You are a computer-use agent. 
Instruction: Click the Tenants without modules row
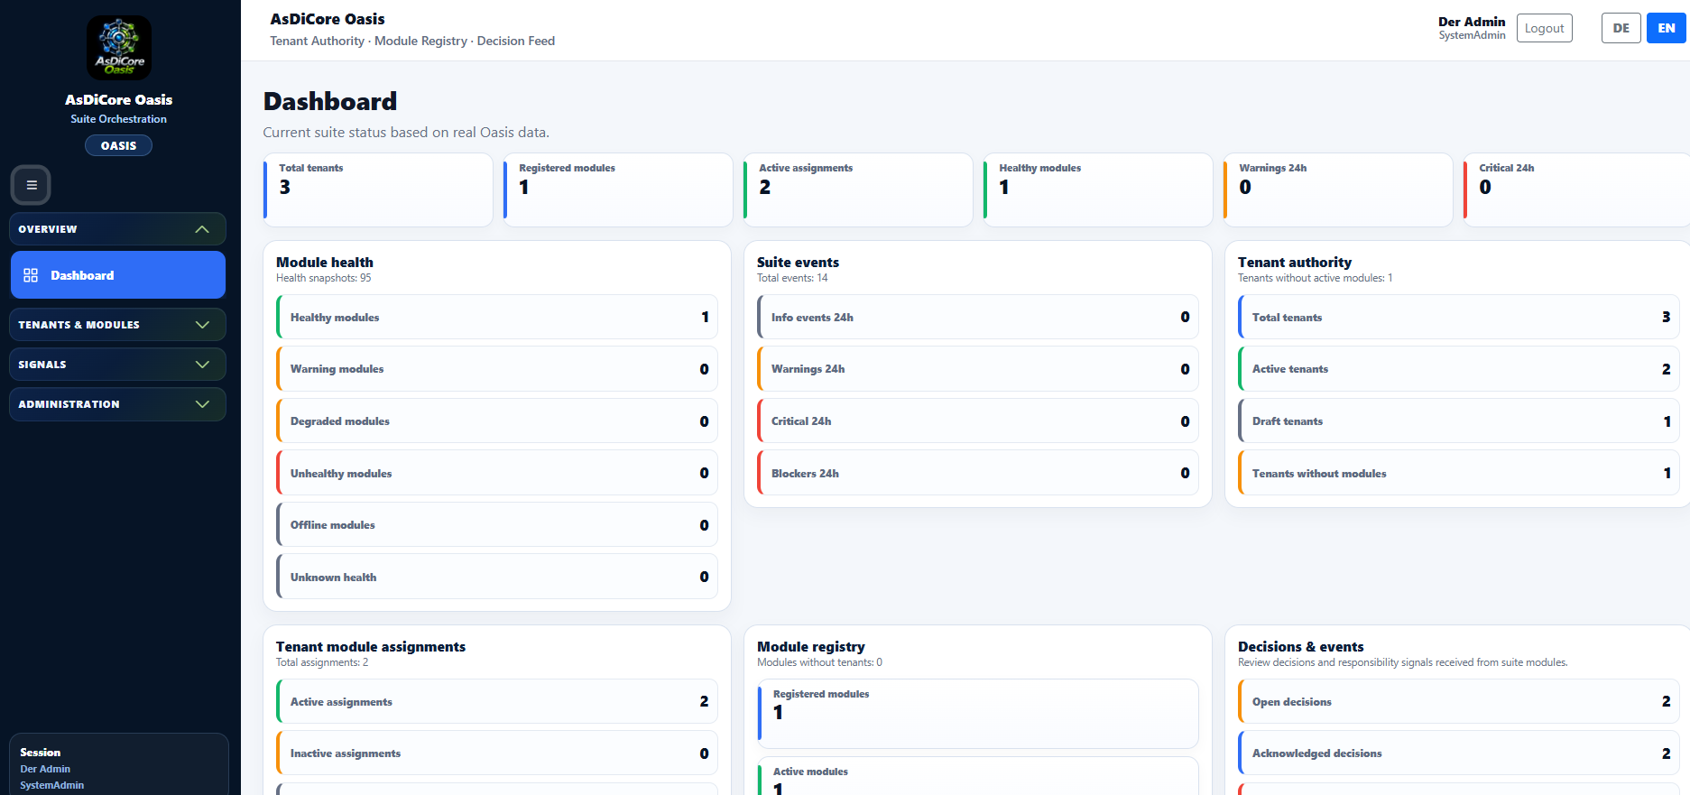[1459, 473]
